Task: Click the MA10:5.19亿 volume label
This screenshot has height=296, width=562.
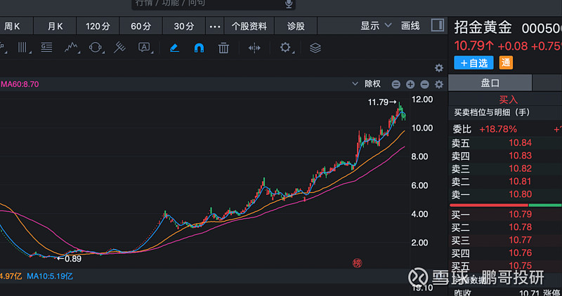Action: pos(50,276)
